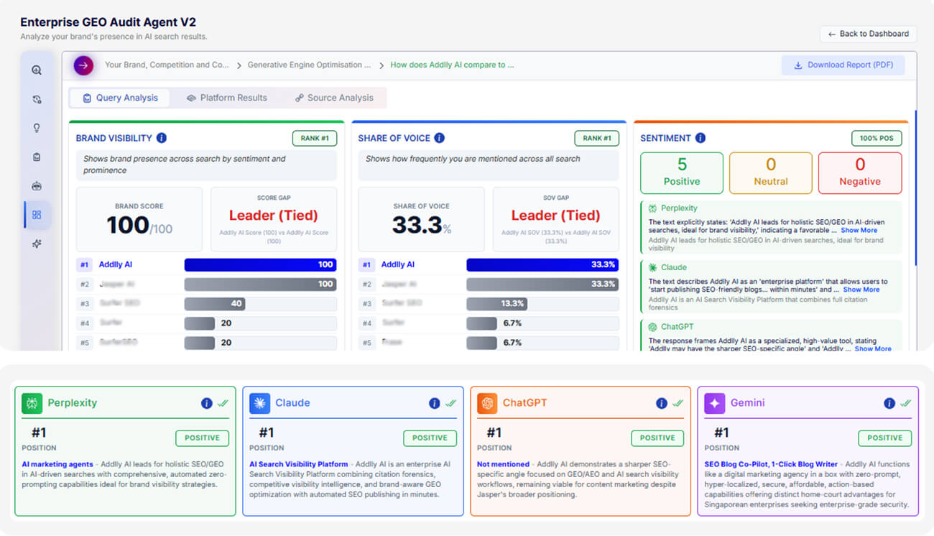This screenshot has height=536, width=934.
Task: Click Brand Visibility RANK #1 badge
Action: (315, 138)
